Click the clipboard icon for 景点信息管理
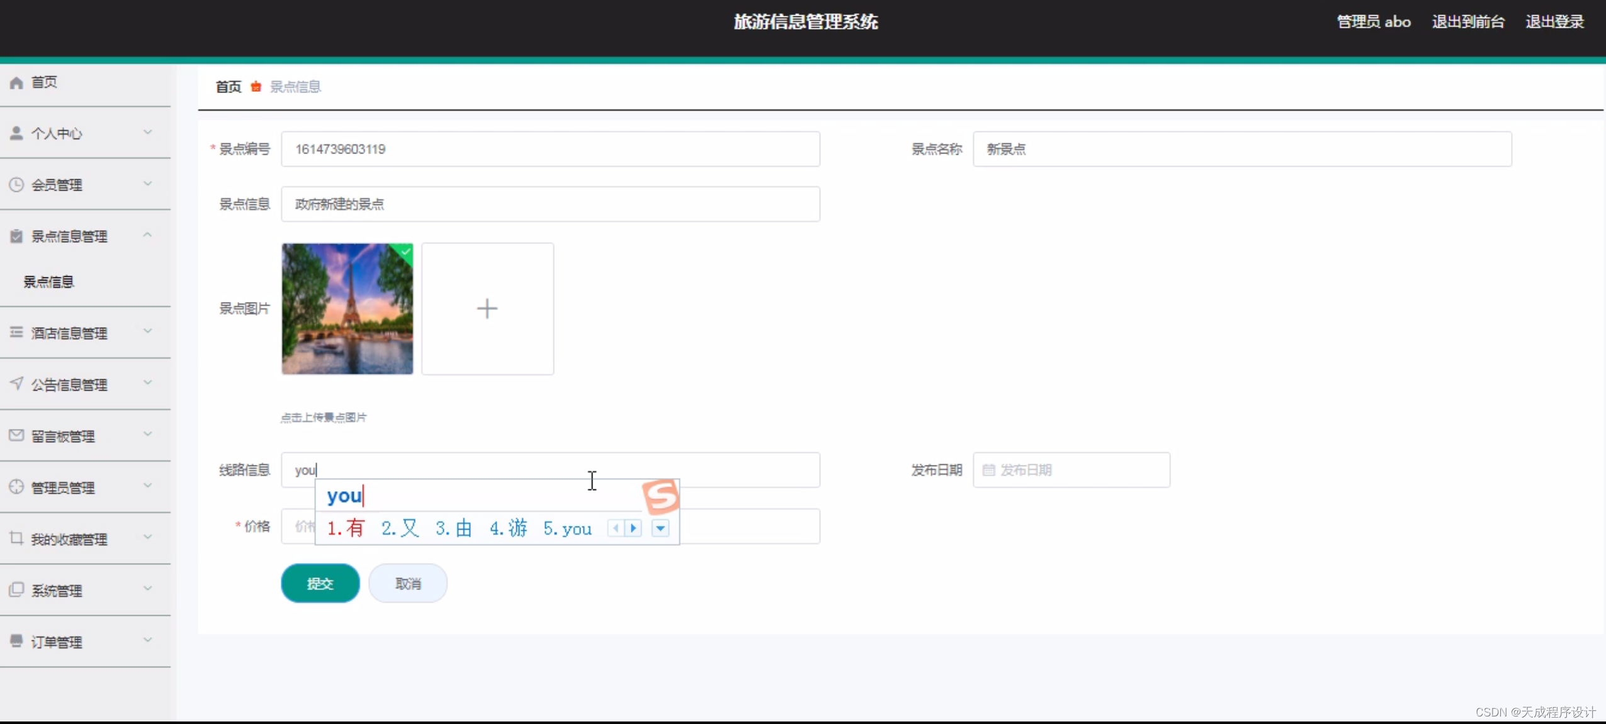Viewport: 1606px width, 724px height. (x=16, y=236)
